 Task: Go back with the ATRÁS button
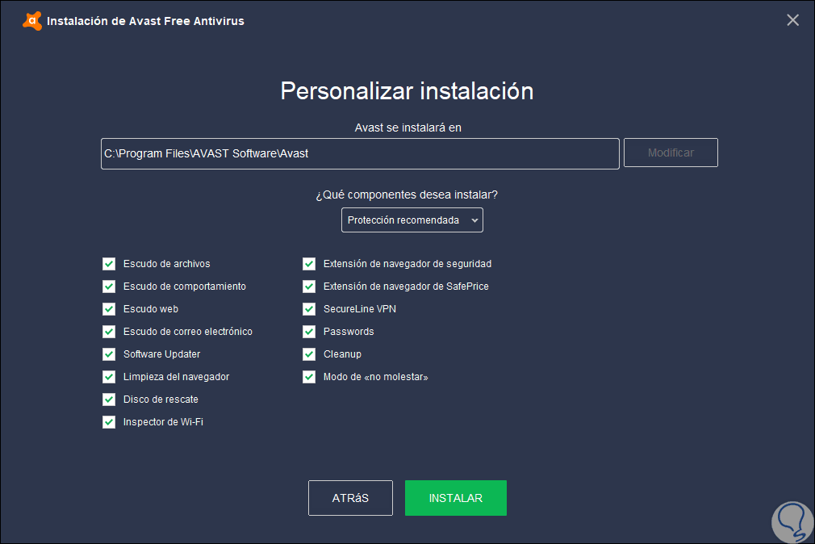[350, 498]
